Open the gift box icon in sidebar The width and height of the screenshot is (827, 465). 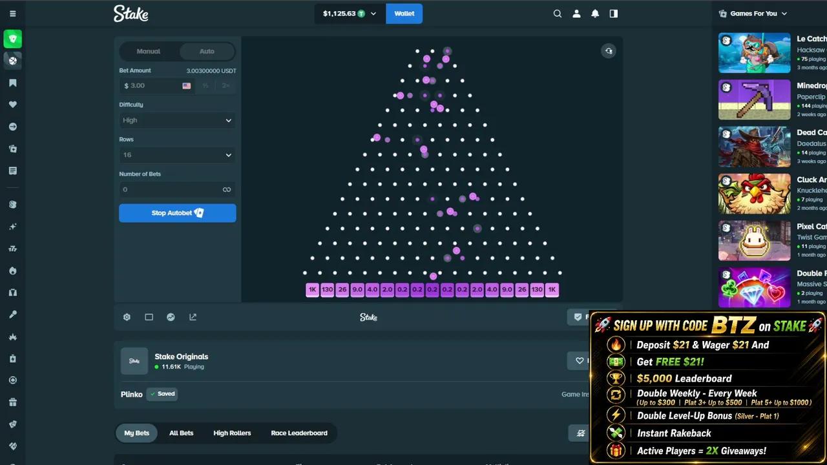tap(12, 402)
